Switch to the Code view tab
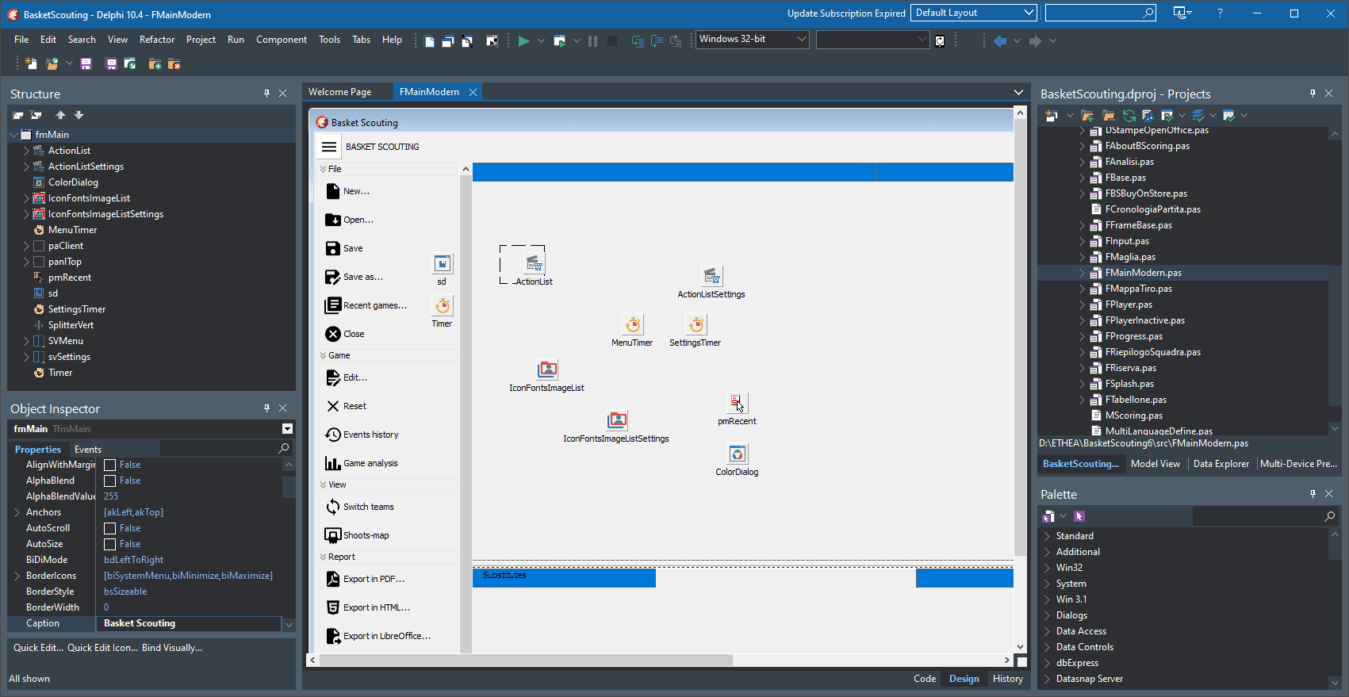This screenshot has height=697, width=1349. coord(925,679)
